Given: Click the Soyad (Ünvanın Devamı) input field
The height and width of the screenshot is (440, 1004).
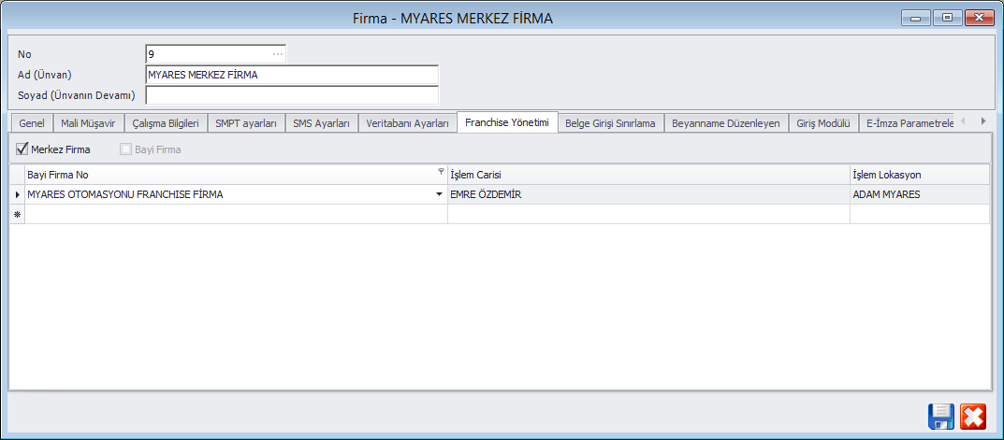Looking at the screenshot, I should coord(292,95).
